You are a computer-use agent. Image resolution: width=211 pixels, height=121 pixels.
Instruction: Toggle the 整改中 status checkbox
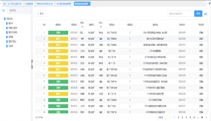click(x=7, y=23)
